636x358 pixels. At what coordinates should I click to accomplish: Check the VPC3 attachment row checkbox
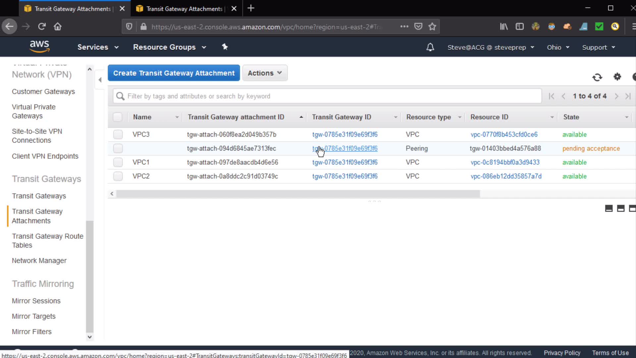(x=118, y=135)
